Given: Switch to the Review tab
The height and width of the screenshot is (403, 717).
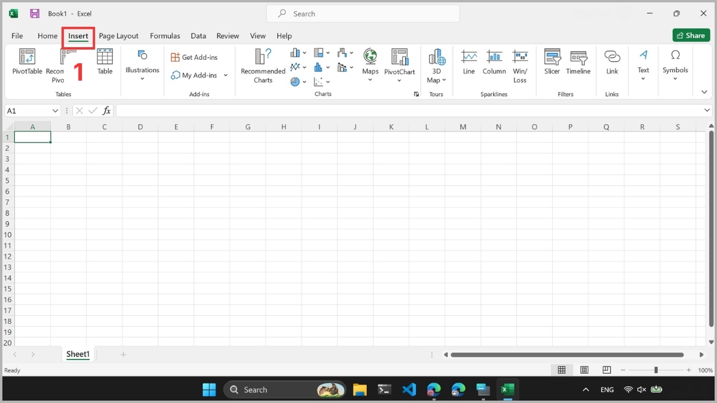Looking at the screenshot, I should 228,36.
